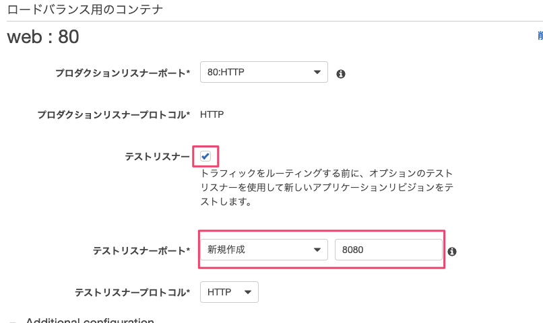543x323 pixels.
Task: Open the 80:HTTP production listener port dropdown
Action: (x=264, y=73)
